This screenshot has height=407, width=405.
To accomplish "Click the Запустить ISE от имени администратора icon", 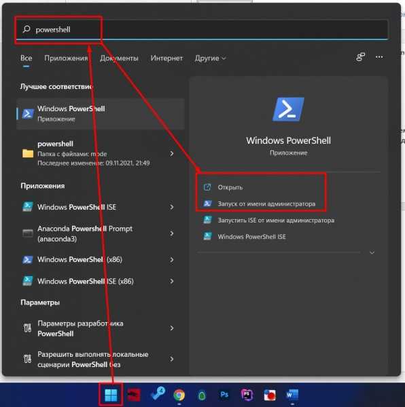I will coord(207,220).
